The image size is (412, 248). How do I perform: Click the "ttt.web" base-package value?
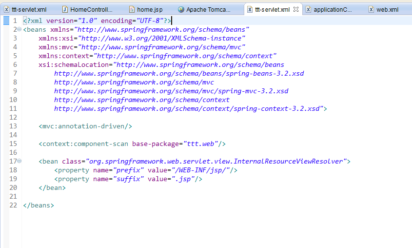click(x=201, y=144)
